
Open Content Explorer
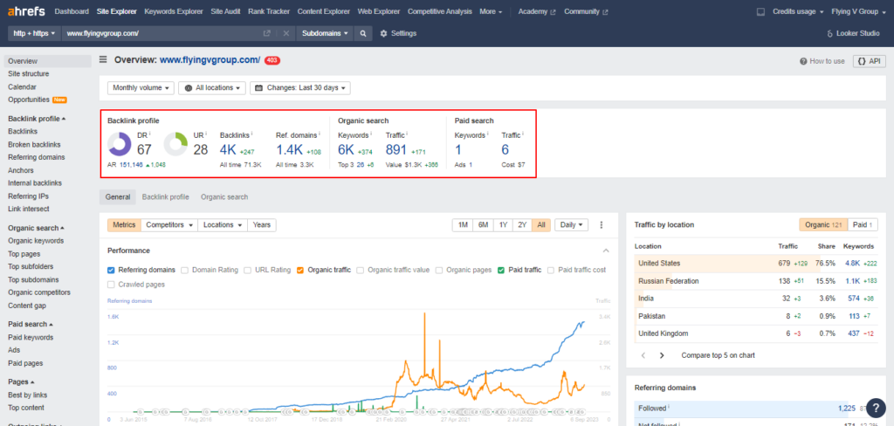pyautogui.click(x=324, y=11)
